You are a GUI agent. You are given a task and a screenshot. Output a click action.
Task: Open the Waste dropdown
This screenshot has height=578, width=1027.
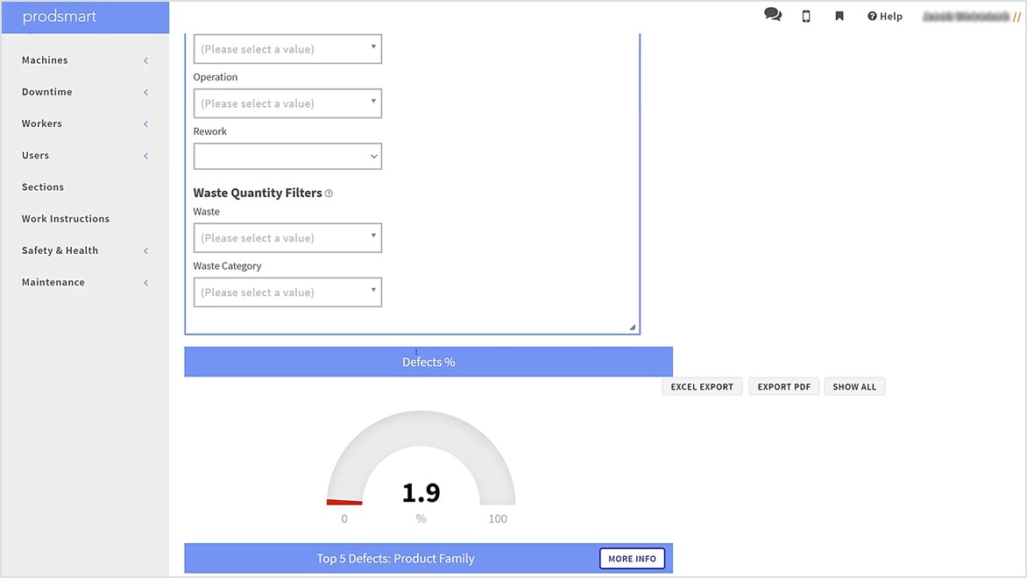point(287,237)
